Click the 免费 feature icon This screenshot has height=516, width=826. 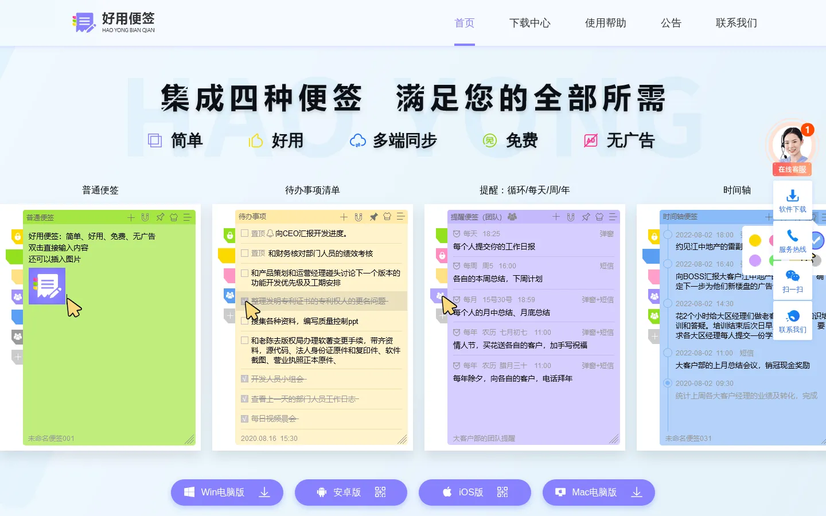click(490, 140)
